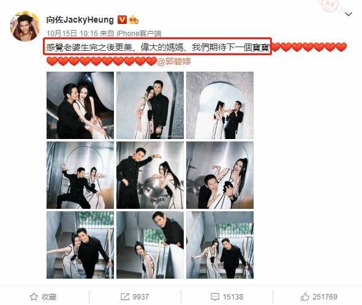The image size is (362, 305).
Task: Click the star favorite icon
Action: click(34, 296)
